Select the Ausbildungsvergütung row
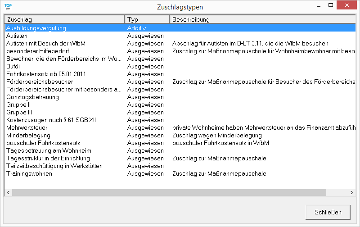The height and width of the screenshot is (227, 360). [x=36, y=28]
